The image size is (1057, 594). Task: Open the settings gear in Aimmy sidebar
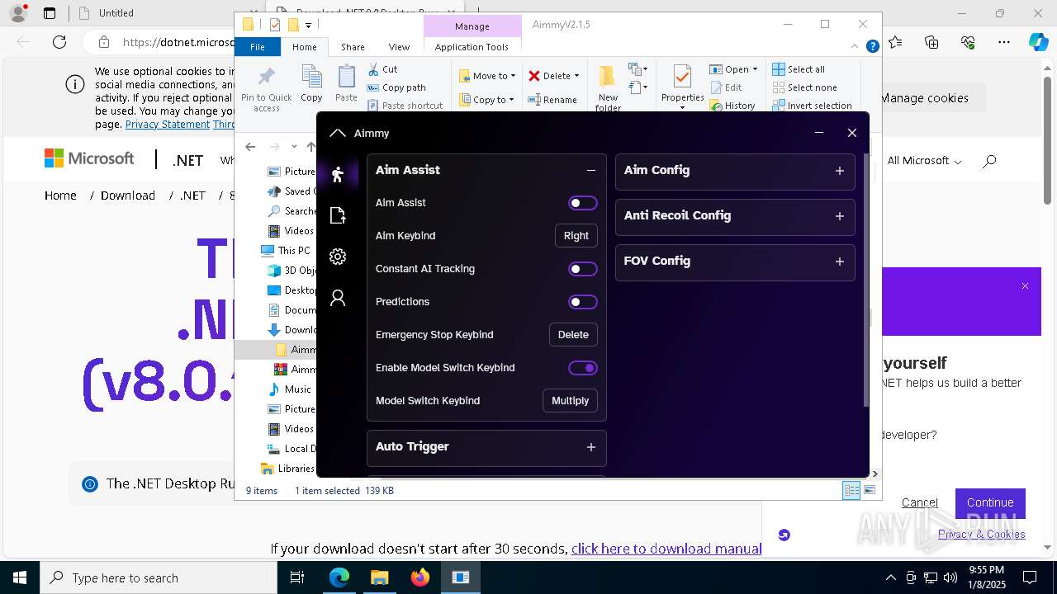(x=337, y=257)
